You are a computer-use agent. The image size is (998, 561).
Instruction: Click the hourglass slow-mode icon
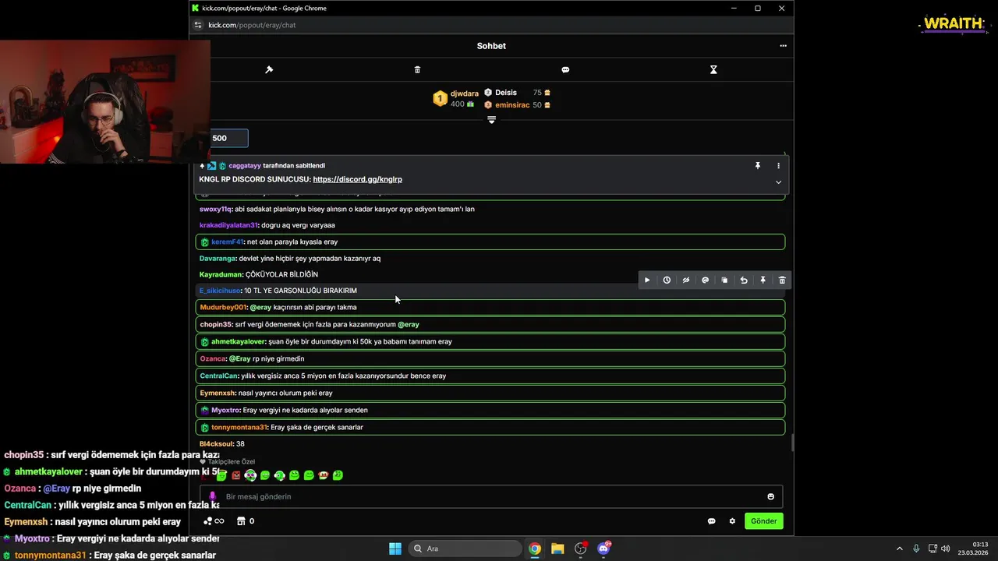(713, 69)
